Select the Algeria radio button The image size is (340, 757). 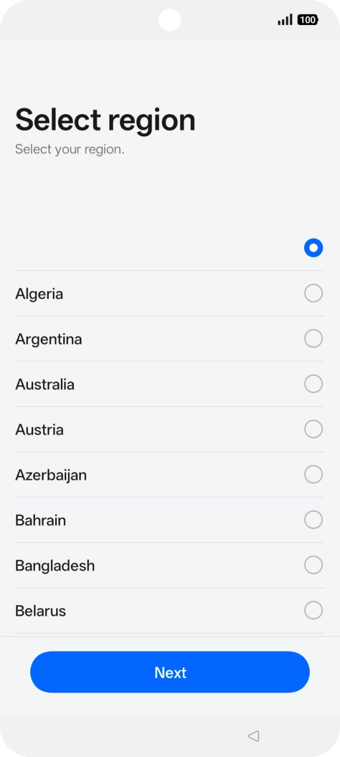click(x=313, y=293)
